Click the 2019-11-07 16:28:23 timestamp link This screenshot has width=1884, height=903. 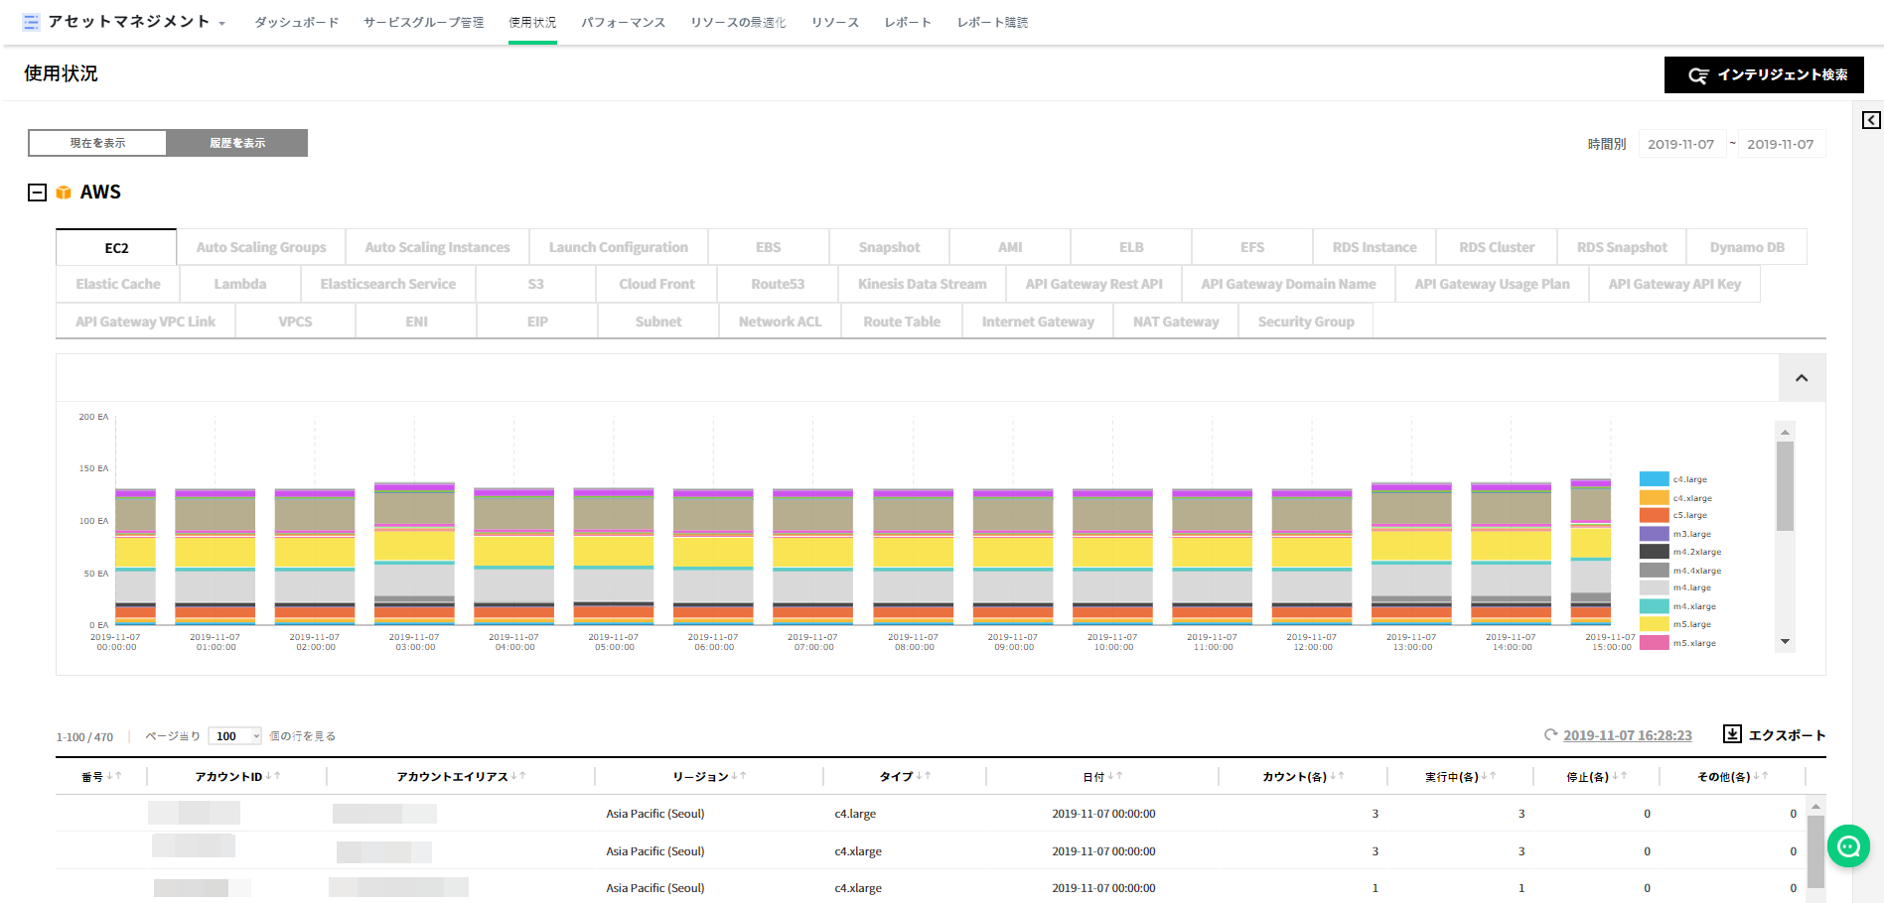(x=1627, y=735)
